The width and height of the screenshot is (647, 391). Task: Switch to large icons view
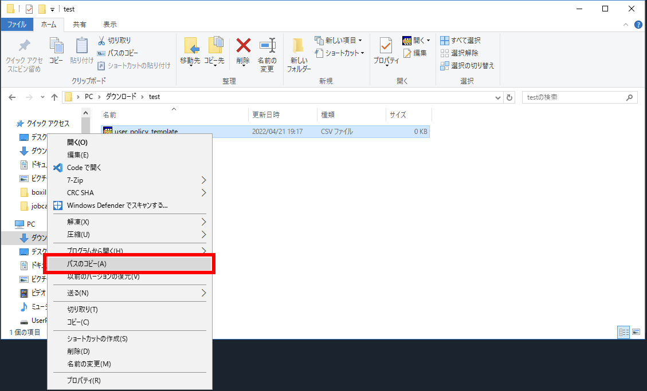pyautogui.click(x=636, y=332)
